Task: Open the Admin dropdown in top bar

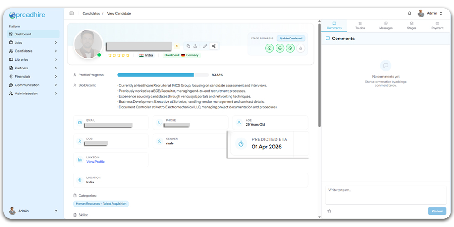Action: 430,13
